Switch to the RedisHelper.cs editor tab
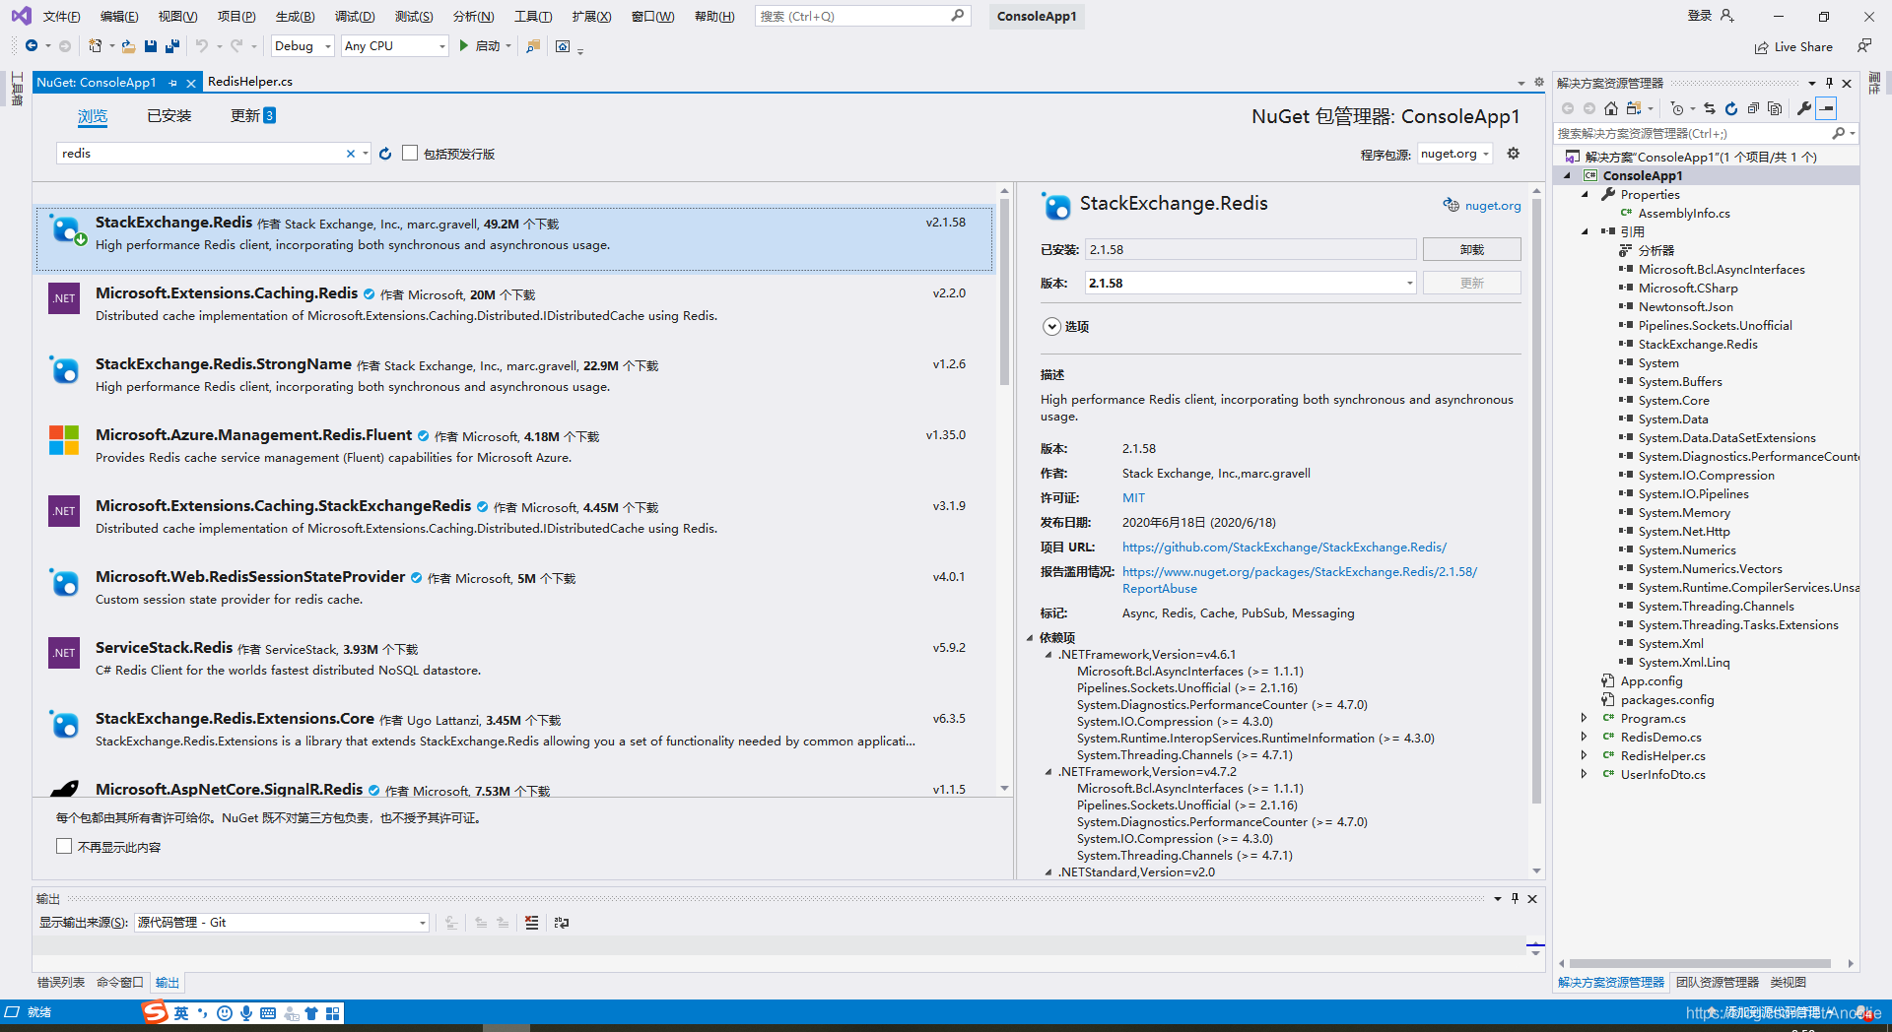The width and height of the screenshot is (1892, 1032). click(250, 81)
